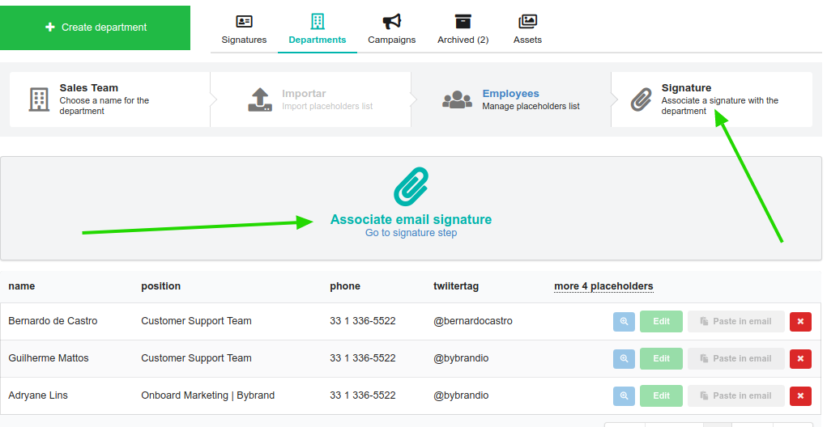Open the Campaigns tab
The width and height of the screenshot is (827, 427).
coord(391,29)
